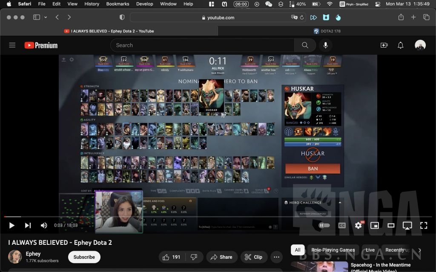Open the video settings gear
The width and height of the screenshot is (436, 272).
click(x=359, y=225)
